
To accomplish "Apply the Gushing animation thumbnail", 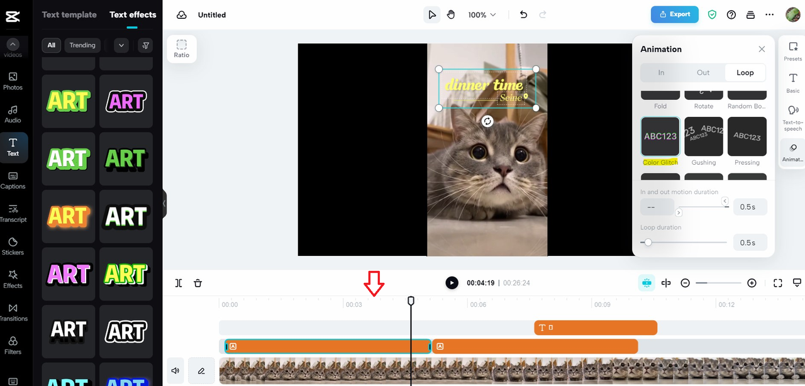I will tap(703, 136).
